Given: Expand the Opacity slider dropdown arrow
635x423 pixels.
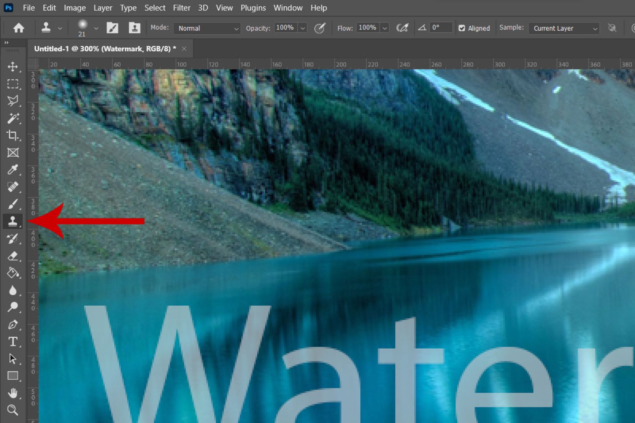Looking at the screenshot, I should coord(303,28).
